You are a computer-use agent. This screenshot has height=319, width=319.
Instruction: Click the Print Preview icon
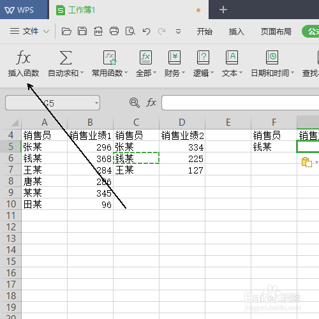[130, 31]
